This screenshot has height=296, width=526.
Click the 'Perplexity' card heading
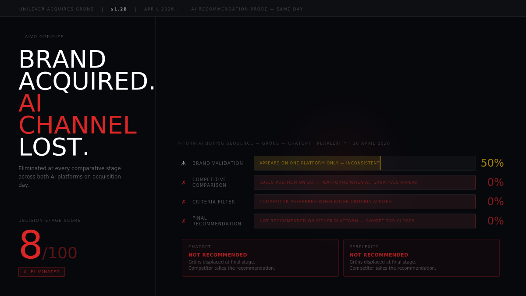364,247
